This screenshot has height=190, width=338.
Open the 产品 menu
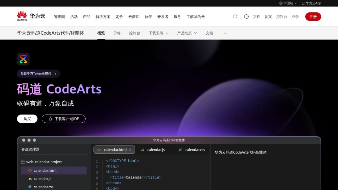(x=86, y=17)
